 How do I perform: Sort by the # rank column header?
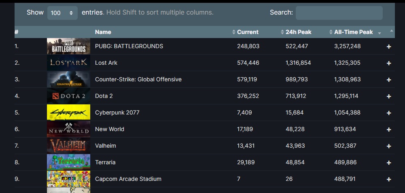pyautogui.click(x=17, y=32)
